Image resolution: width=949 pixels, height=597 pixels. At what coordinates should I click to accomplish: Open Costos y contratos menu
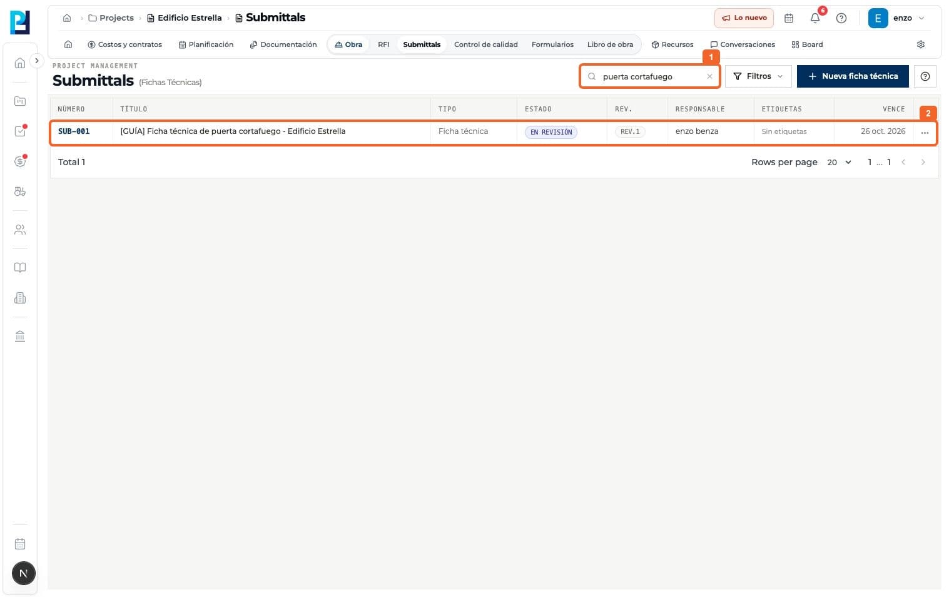[124, 44]
